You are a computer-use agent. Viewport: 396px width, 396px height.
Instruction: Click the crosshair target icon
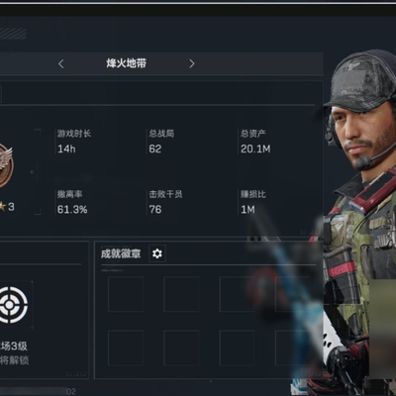pyautogui.click(x=13, y=304)
